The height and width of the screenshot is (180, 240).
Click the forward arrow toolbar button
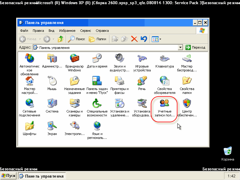(47, 39)
